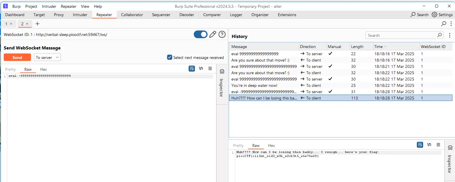This screenshot has width=455, height=182.
Task: Select the 'Huh???? How can I be losing' row
Action: tap(341, 98)
